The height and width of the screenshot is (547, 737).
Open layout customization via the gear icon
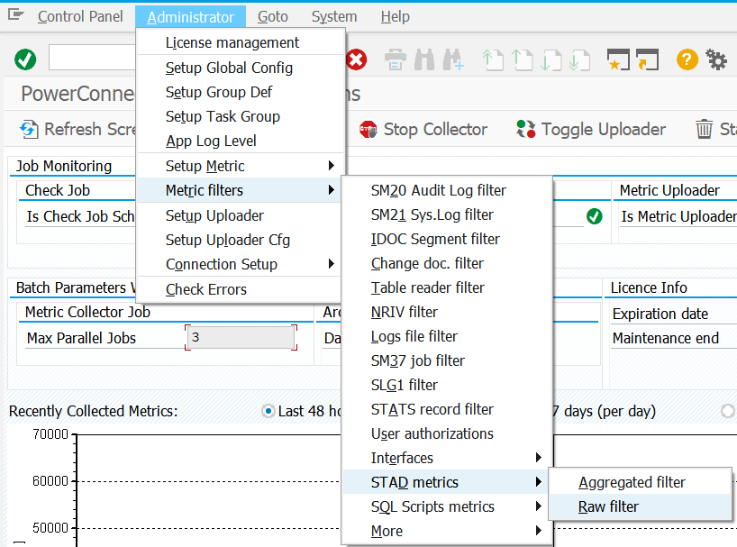[716, 59]
